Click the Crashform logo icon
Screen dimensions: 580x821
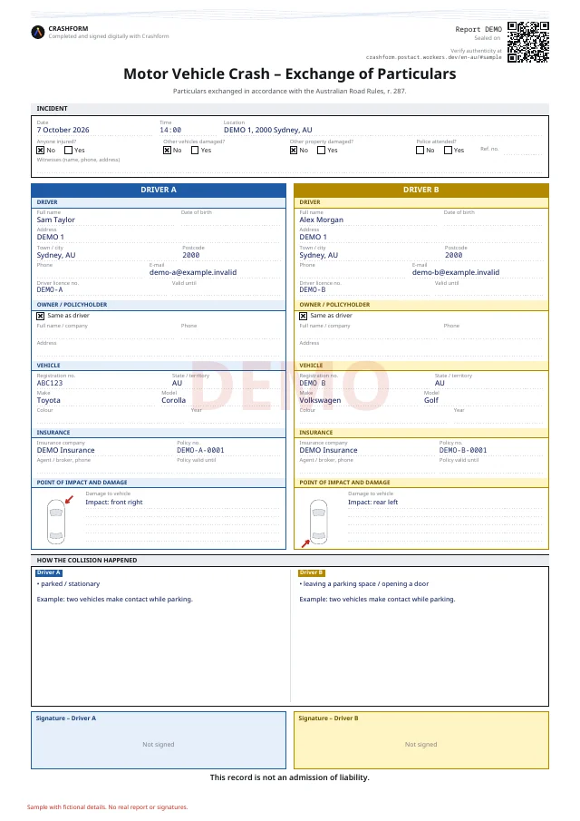(x=38, y=33)
